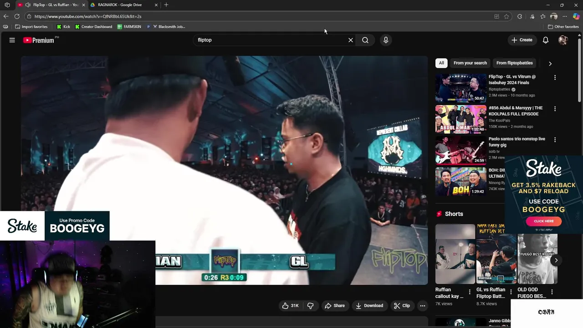
Task: Open Copilot sidebar icon
Action: click(x=576, y=16)
